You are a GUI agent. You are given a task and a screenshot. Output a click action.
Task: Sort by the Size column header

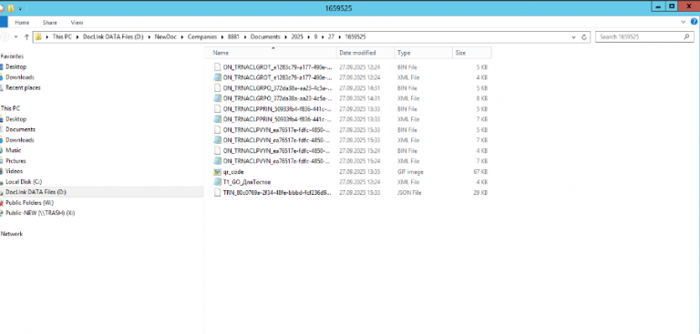tap(472, 53)
